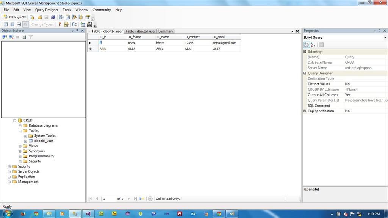The height and width of the screenshot is (218, 388).
Task: Move to the first row in the grid
Action: click(90, 199)
